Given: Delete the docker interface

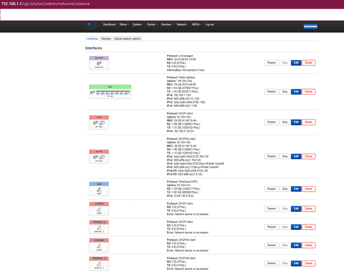Looking at the screenshot, I should (308, 63).
